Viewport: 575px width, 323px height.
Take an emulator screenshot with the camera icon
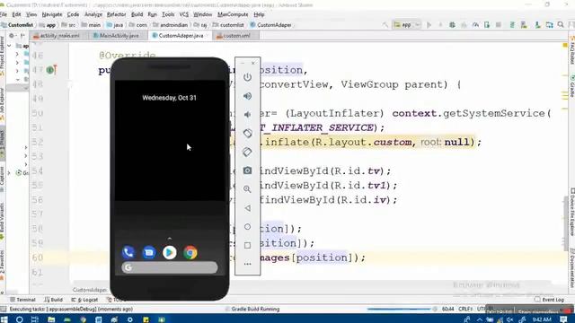pyautogui.click(x=248, y=170)
